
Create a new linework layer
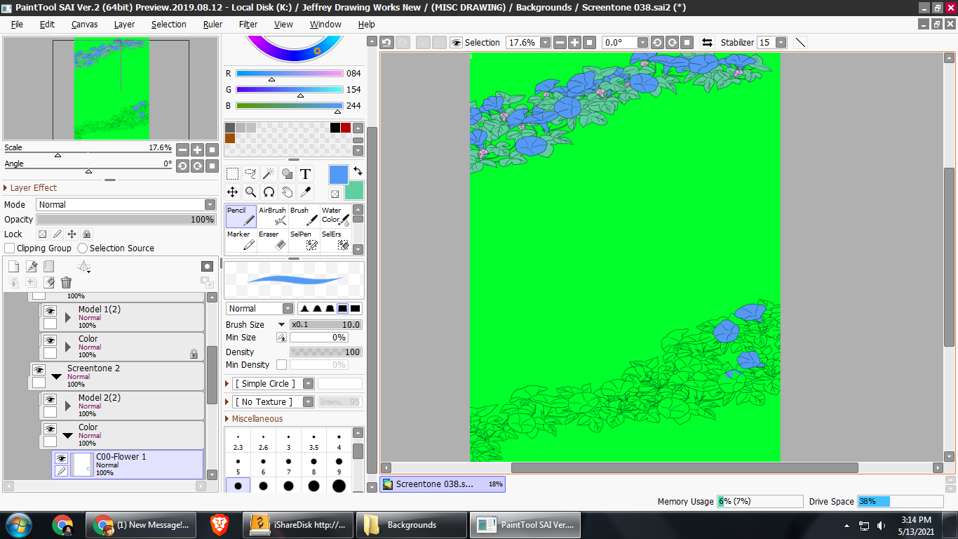pos(32,267)
